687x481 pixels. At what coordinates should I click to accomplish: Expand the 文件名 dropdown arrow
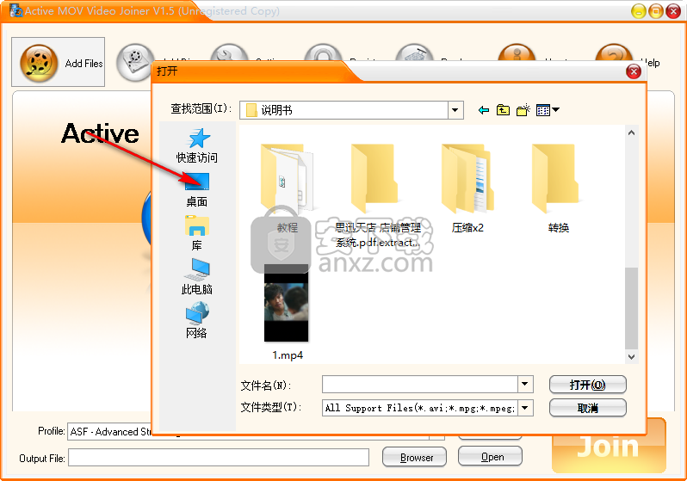point(525,384)
